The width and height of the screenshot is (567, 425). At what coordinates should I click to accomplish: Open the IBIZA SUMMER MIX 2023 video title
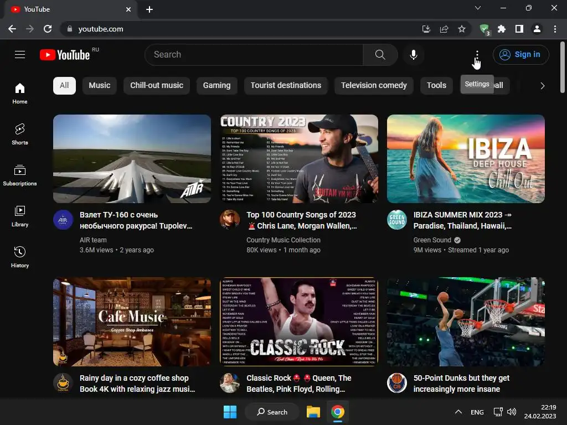click(462, 220)
